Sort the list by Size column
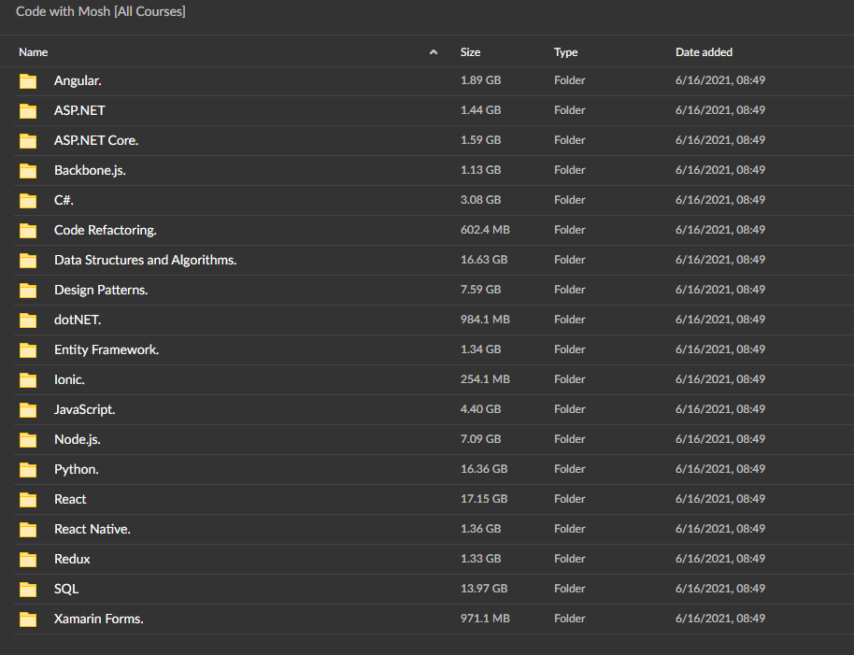This screenshot has width=854, height=655. (x=470, y=52)
